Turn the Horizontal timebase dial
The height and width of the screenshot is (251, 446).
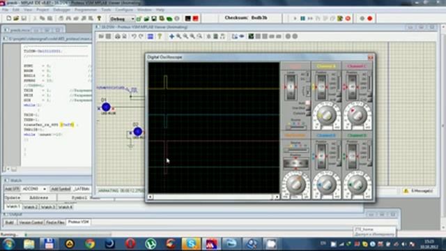tap(295, 184)
